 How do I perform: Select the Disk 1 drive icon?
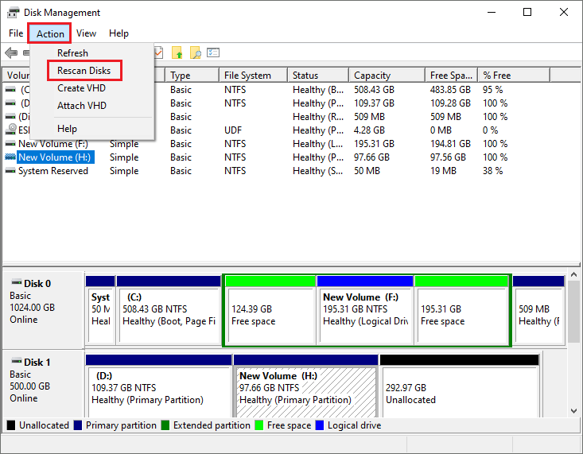(17, 360)
